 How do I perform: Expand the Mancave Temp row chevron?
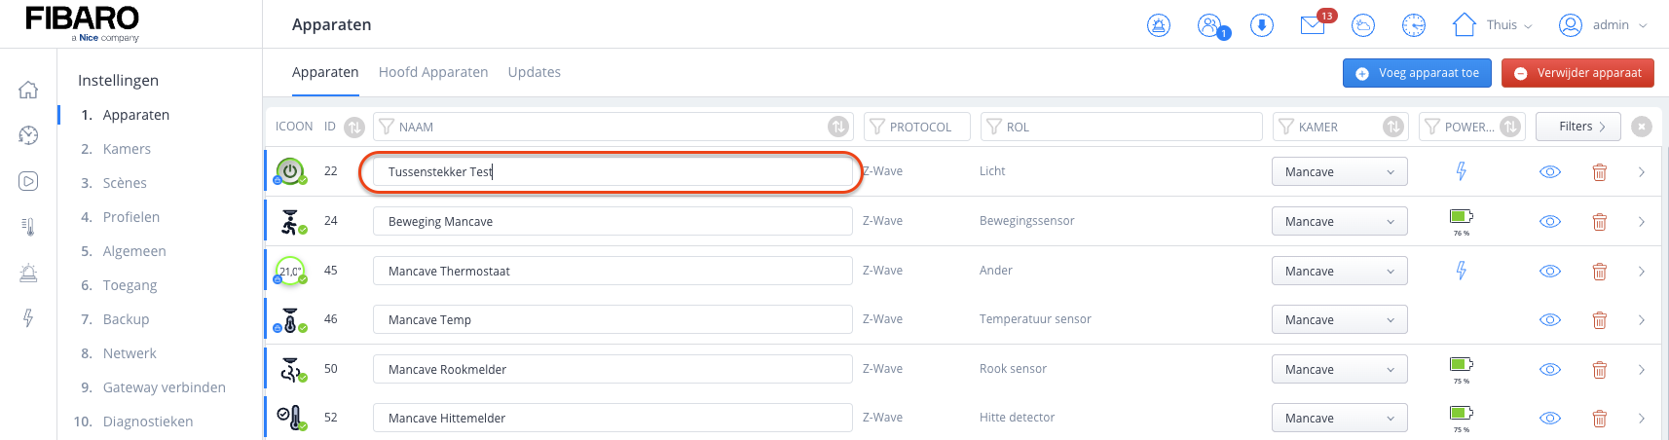[x=1642, y=320]
